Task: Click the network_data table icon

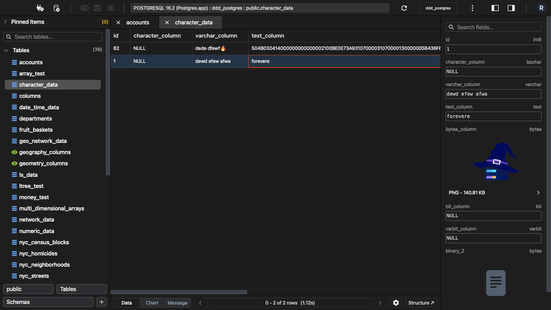Action: [x=14, y=220]
